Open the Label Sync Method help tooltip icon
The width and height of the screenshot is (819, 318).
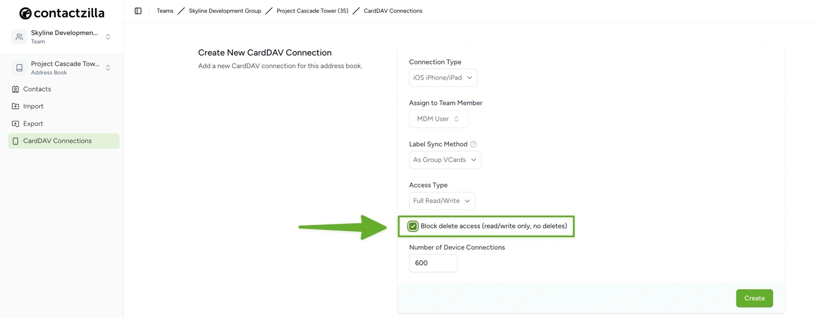[x=473, y=144]
